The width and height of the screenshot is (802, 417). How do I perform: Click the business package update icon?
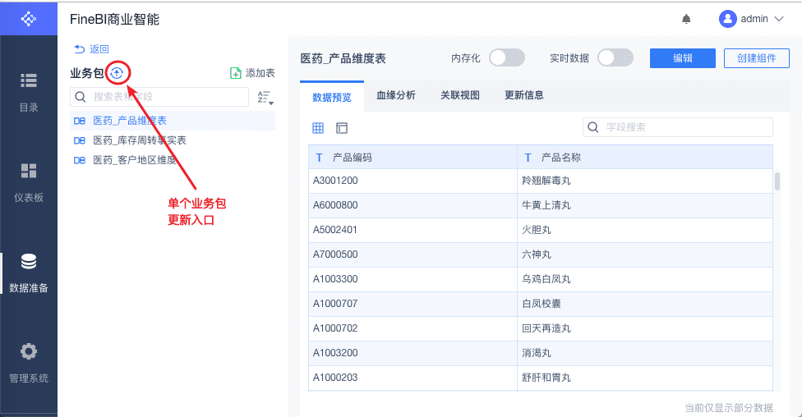117,73
